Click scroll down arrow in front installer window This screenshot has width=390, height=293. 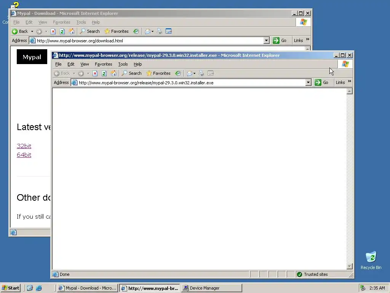(350, 266)
